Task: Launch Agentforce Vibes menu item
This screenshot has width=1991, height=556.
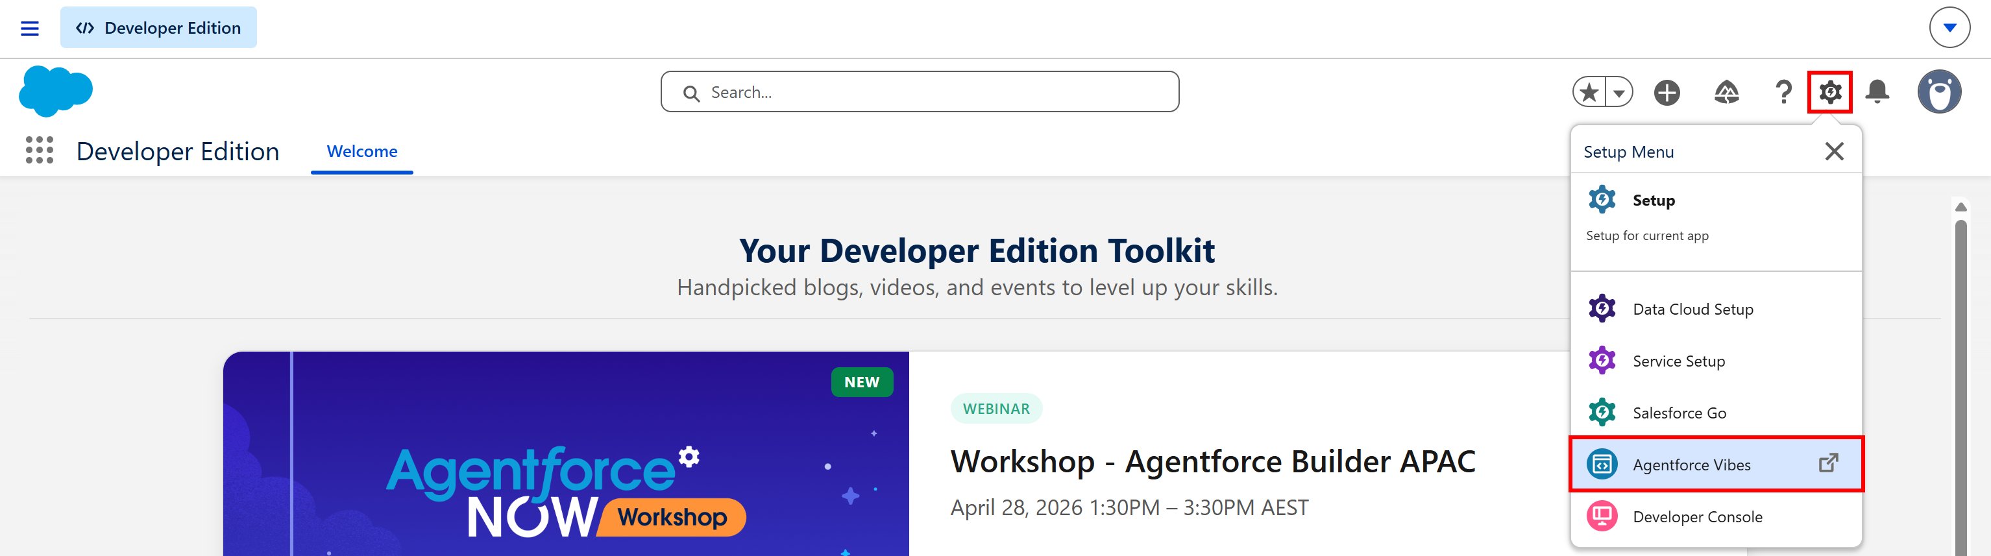Action: 1716,464
